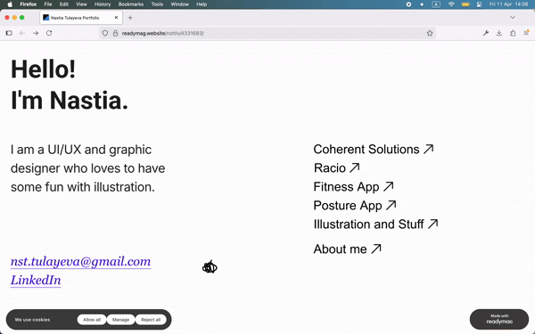This screenshot has height=334, width=535.
Task: Open cookie settings with Manage
Action: [x=120, y=320]
